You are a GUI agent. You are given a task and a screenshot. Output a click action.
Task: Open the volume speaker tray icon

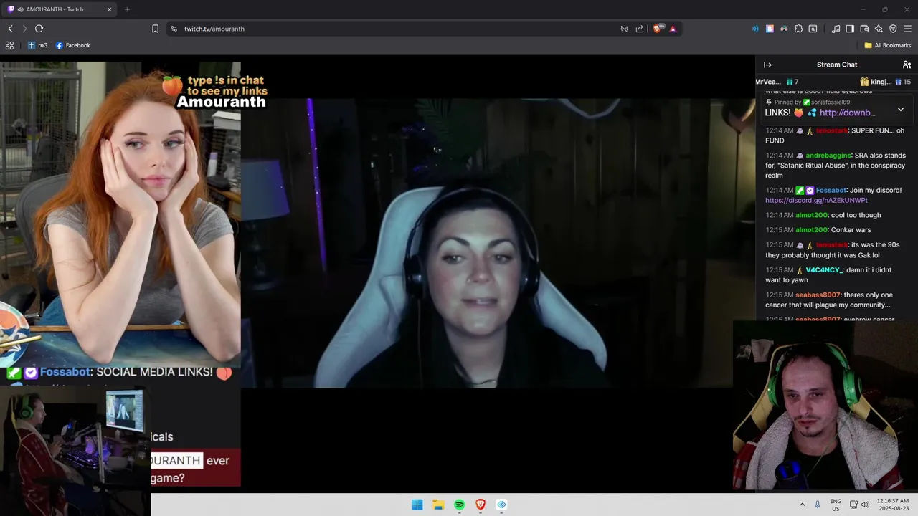[865, 505]
